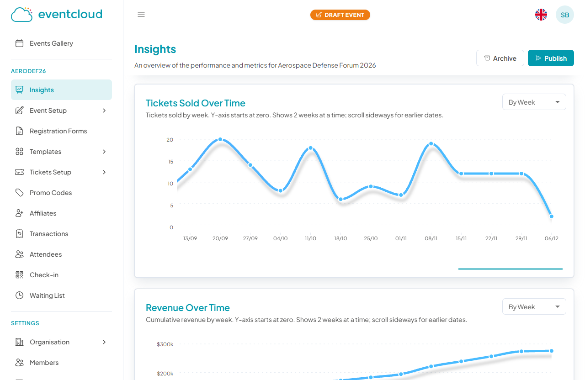Screen dimensions: 585x380
Task: Click the Members people icon
Action: (19, 363)
